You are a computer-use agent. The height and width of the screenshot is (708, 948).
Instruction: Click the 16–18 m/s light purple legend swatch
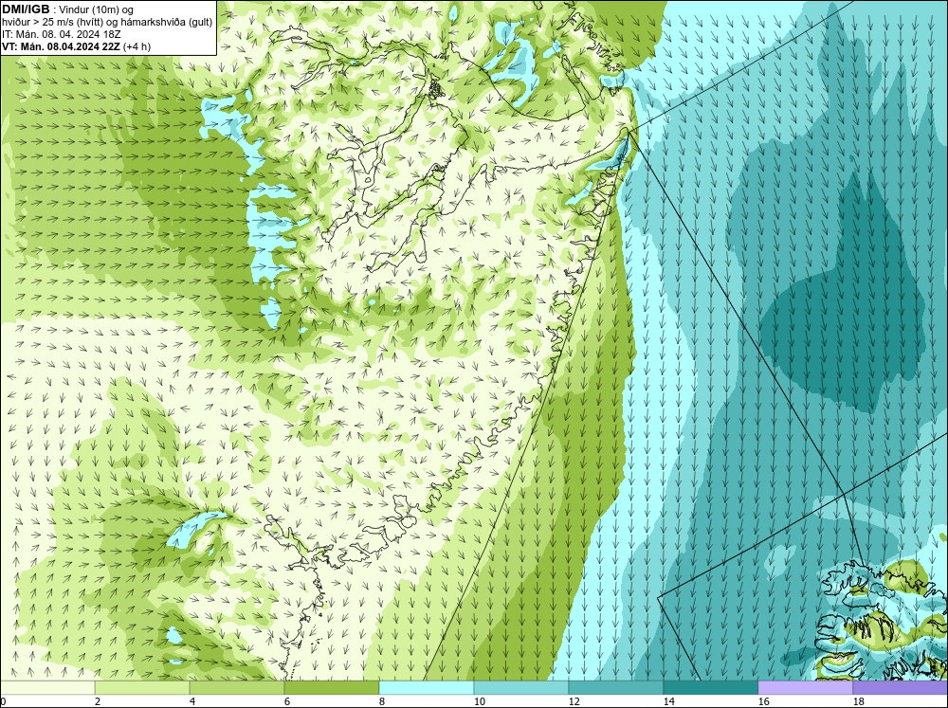pos(805,688)
